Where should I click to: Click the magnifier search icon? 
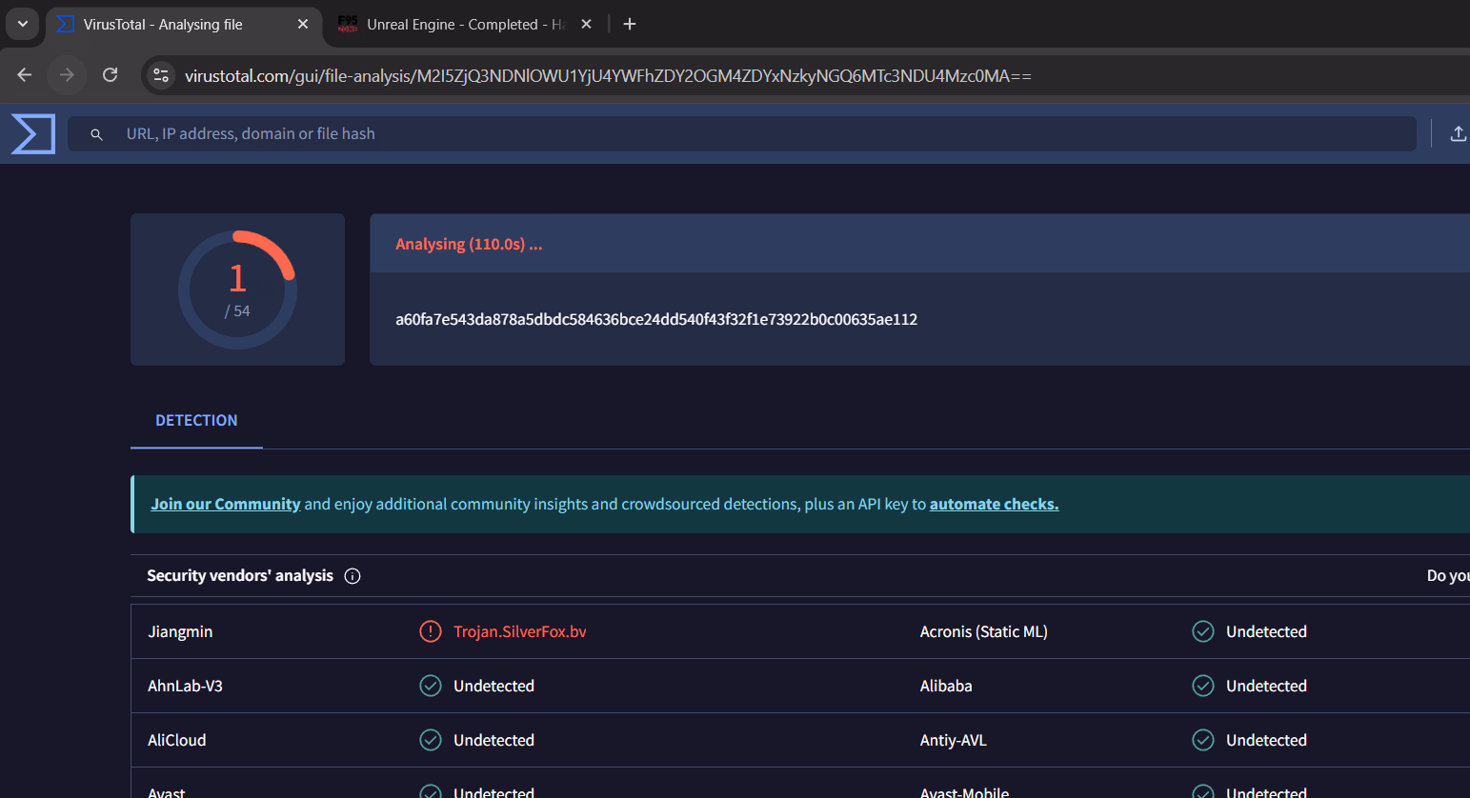click(x=96, y=134)
